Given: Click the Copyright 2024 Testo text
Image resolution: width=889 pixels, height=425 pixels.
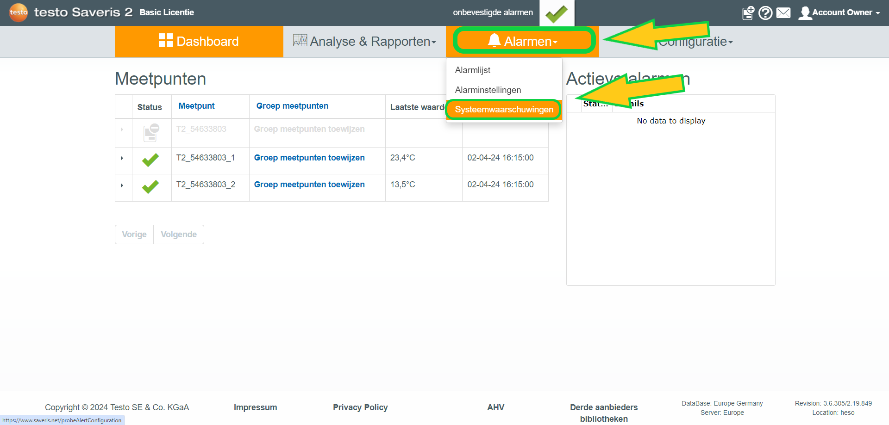Looking at the screenshot, I should coord(117,407).
